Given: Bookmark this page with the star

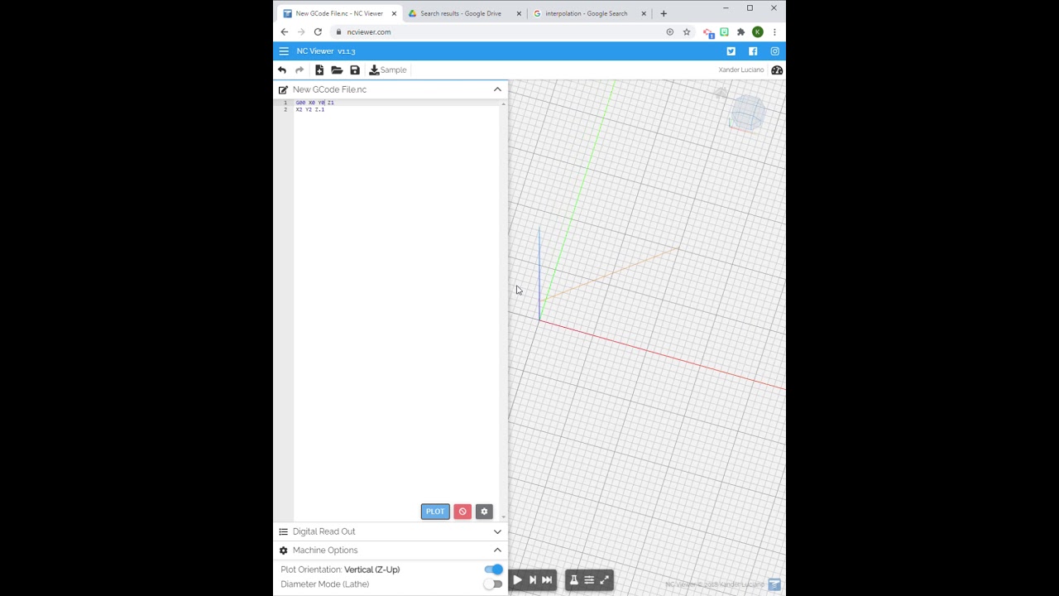Looking at the screenshot, I should click(687, 32).
